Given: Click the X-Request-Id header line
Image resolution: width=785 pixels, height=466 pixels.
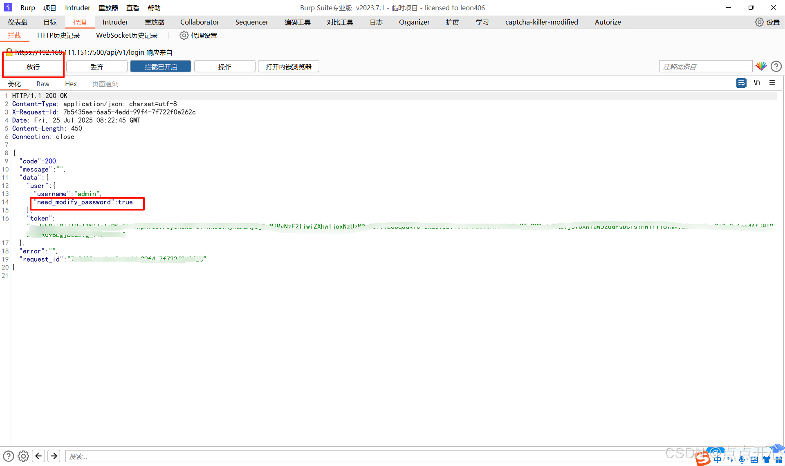Looking at the screenshot, I should point(104,112).
